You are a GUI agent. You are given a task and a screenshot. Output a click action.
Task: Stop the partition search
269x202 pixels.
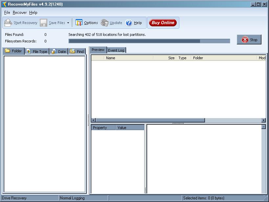249,40
